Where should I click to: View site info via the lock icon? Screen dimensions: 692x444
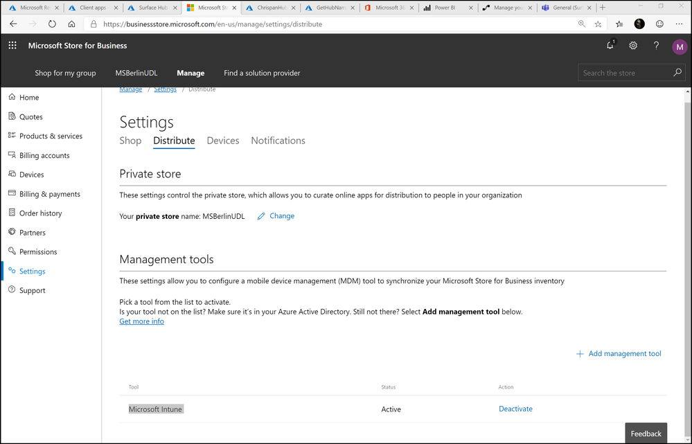pos(94,24)
